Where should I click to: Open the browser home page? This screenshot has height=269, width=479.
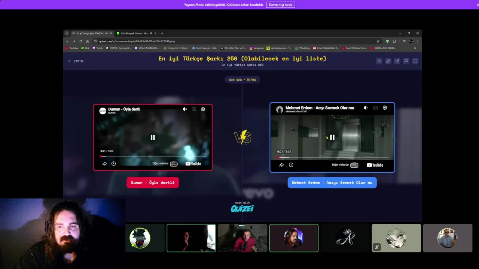pos(87,41)
